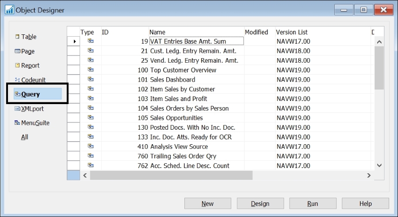The image size is (398, 217).
Task: Switch to the Page object list
Action: coord(28,51)
